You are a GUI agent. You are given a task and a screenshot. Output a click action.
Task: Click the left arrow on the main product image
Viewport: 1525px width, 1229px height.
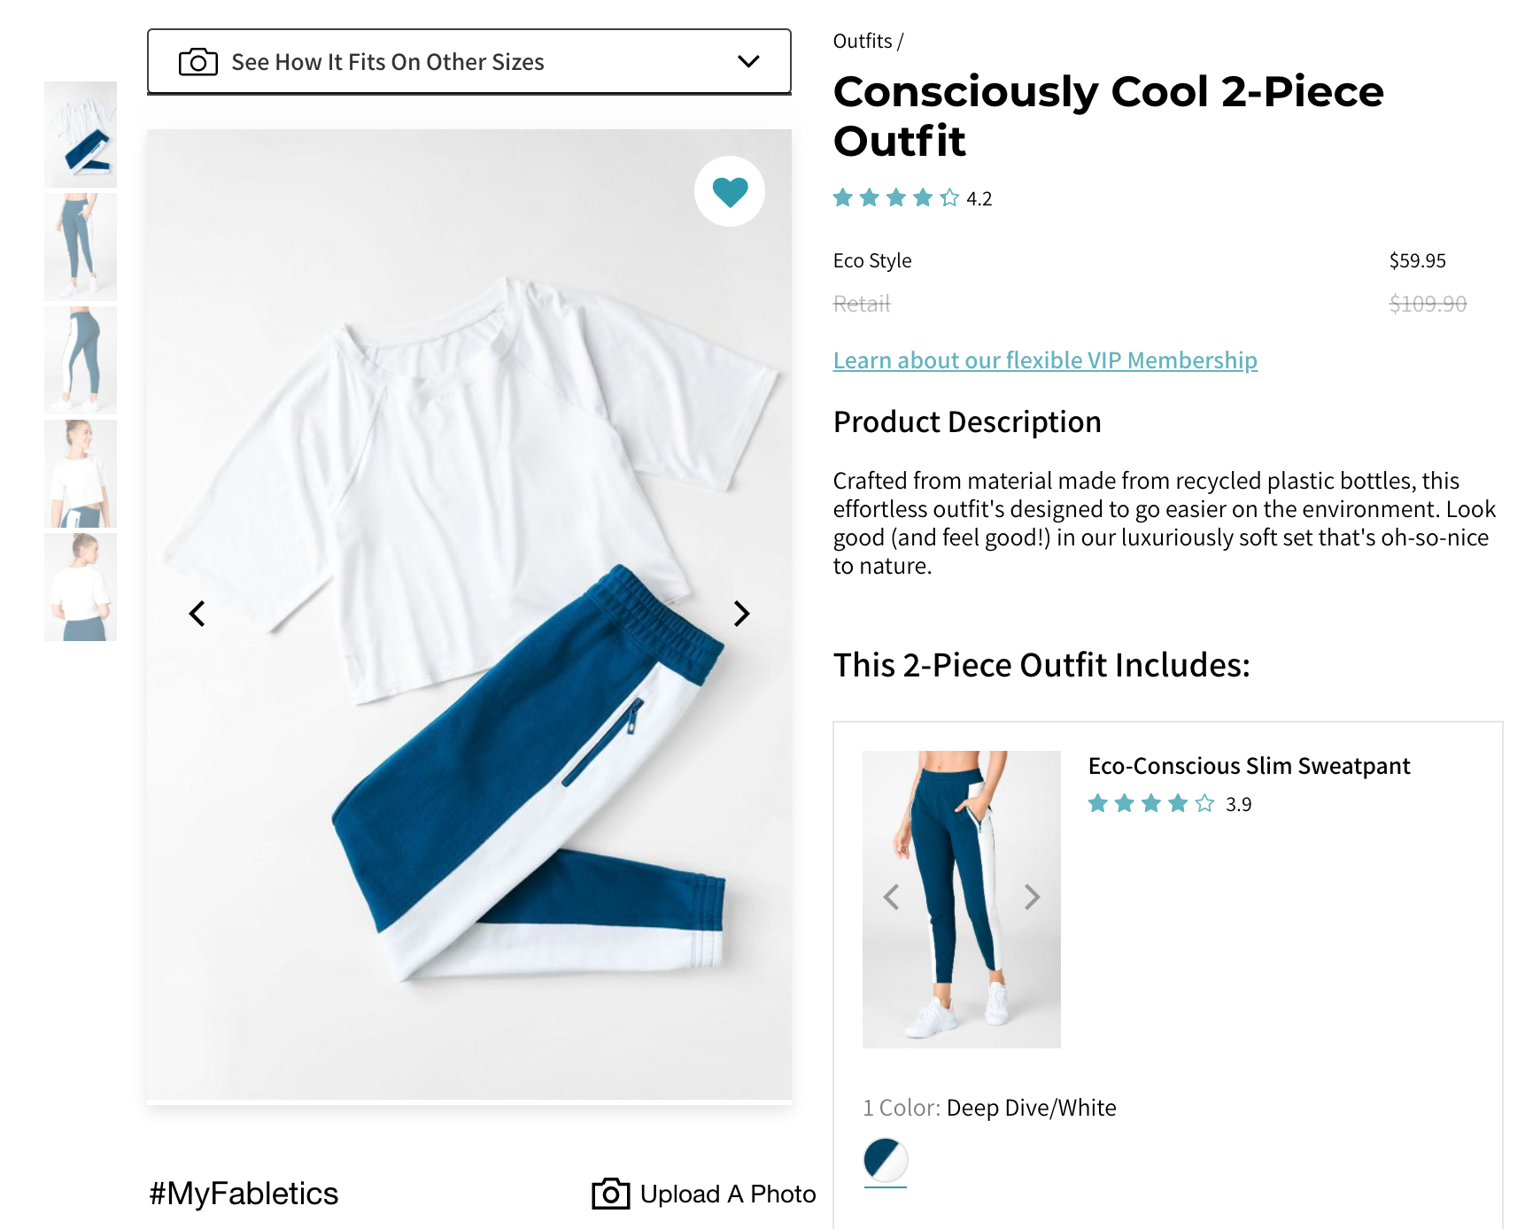pyautogui.click(x=197, y=613)
